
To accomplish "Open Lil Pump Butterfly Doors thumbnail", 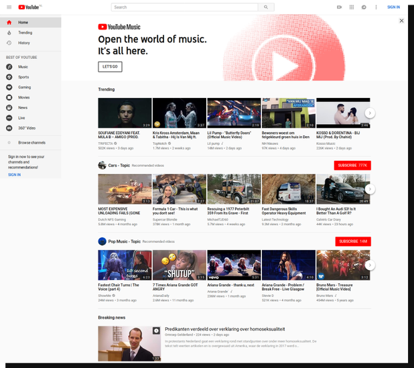I will tap(234, 113).
